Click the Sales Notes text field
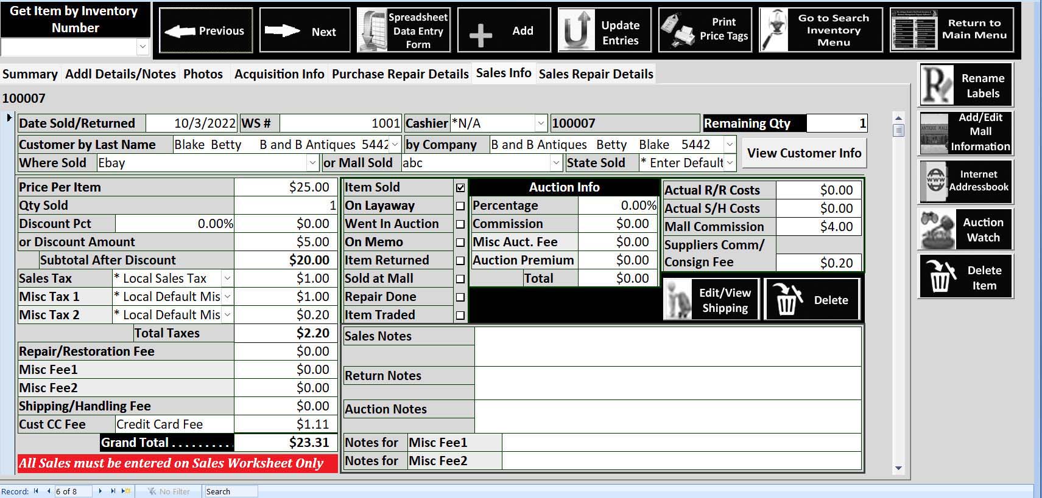This screenshot has width=1042, height=498. [x=668, y=347]
